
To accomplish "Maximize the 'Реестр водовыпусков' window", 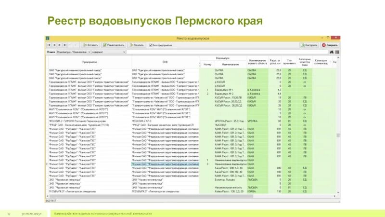I will 328,38.
